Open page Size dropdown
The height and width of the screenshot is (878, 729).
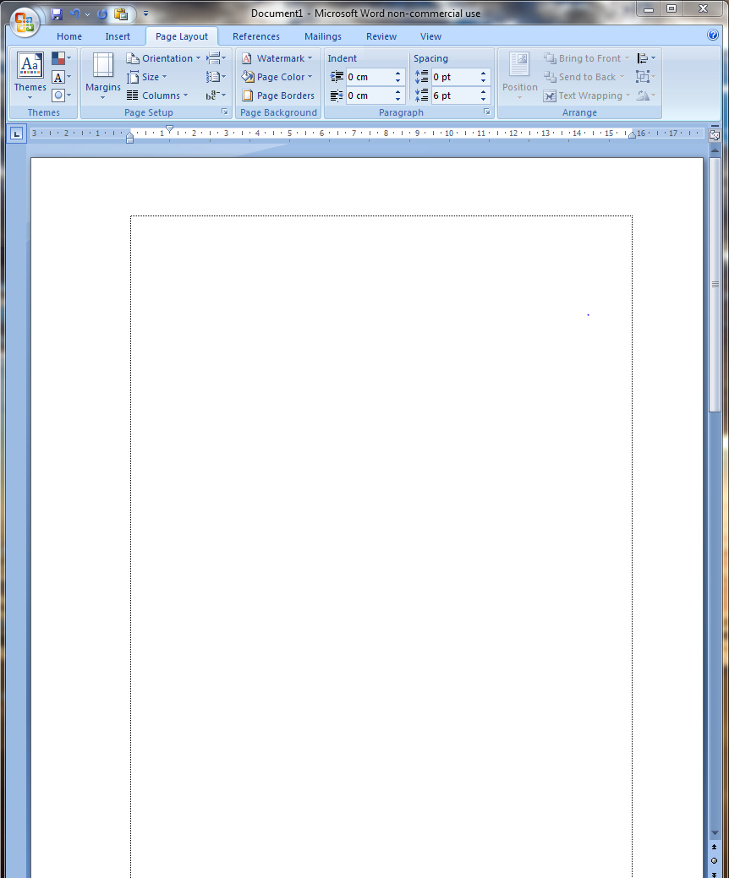coord(147,77)
